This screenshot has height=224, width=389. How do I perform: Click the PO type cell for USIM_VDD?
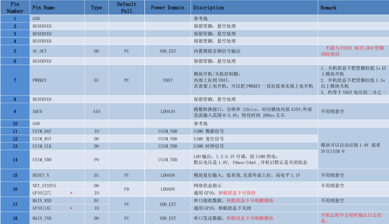[x=97, y=160]
